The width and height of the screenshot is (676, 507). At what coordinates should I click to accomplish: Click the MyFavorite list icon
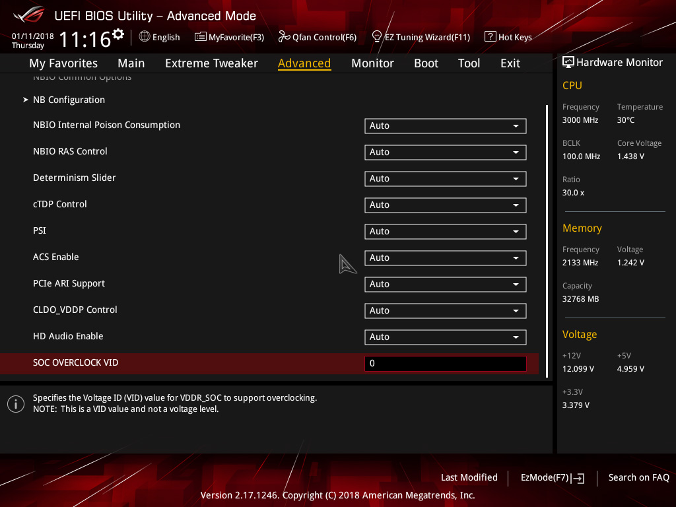[x=201, y=37]
